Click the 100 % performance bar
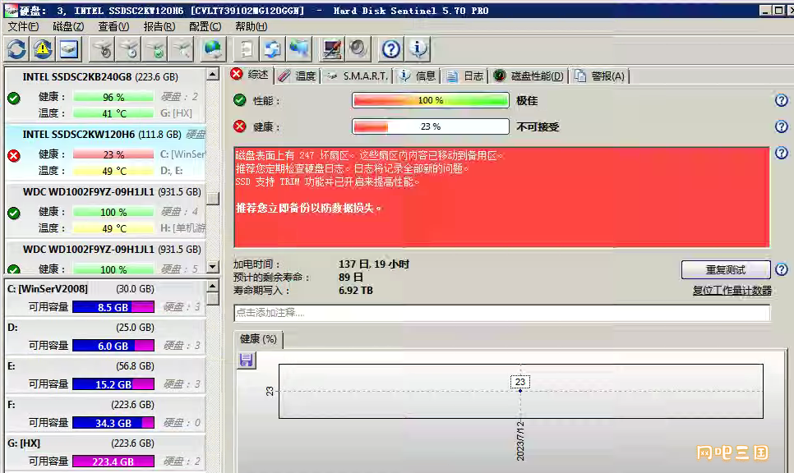 pyautogui.click(x=431, y=100)
